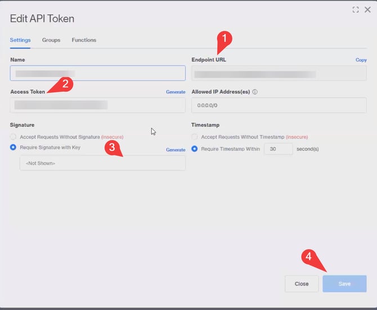Open the Functions tab
Image resolution: width=377 pixels, height=310 pixels.
[84, 40]
